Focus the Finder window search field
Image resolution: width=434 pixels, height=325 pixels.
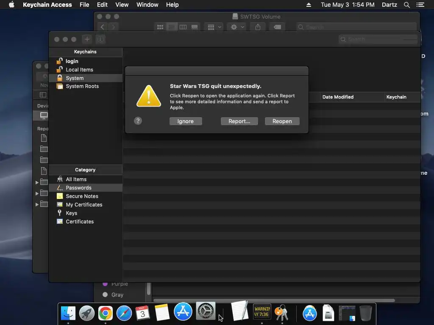click(356, 27)
